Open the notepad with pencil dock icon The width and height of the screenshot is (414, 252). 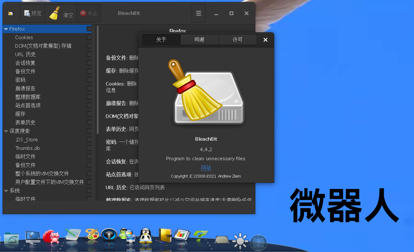[x=73, y=235]
